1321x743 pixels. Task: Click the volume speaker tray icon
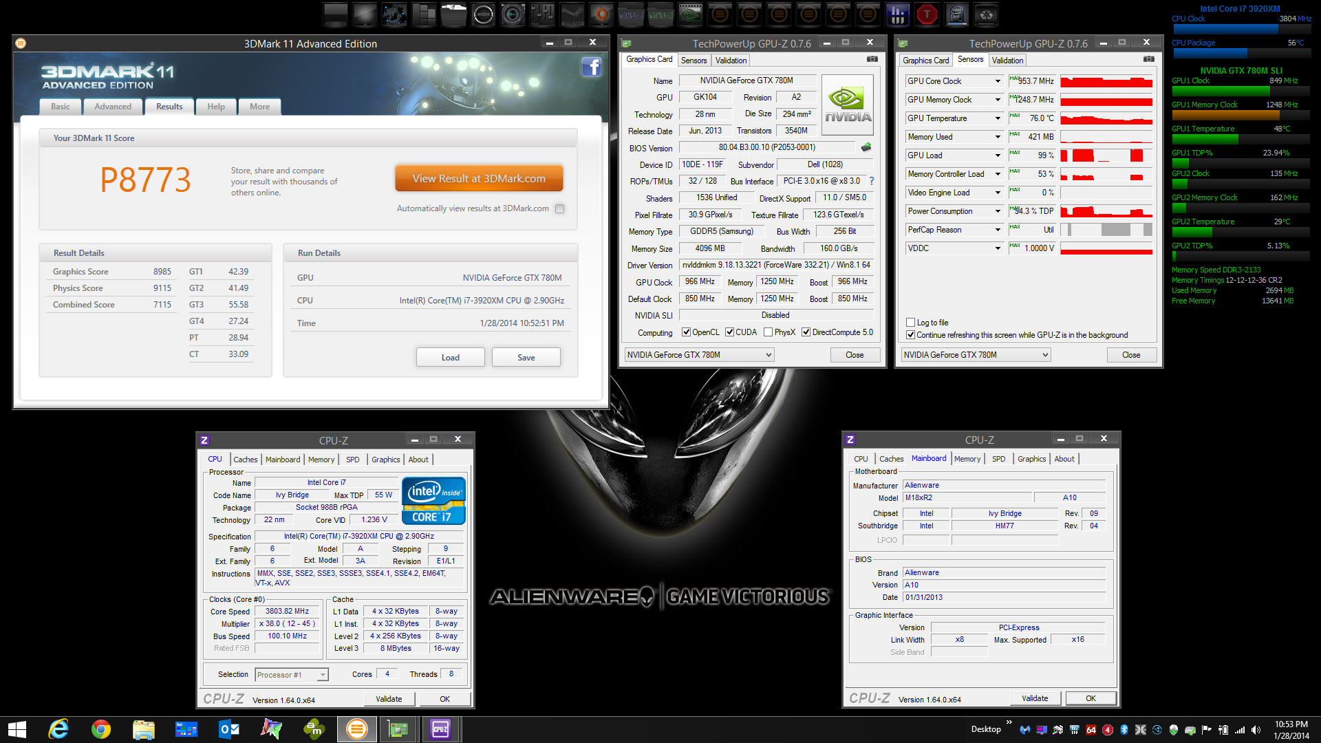tap(1256, 730)
